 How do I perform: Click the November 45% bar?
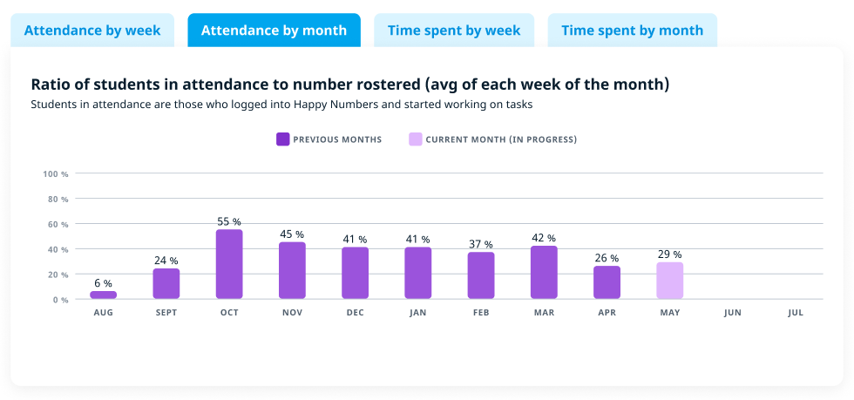(292, 271)
